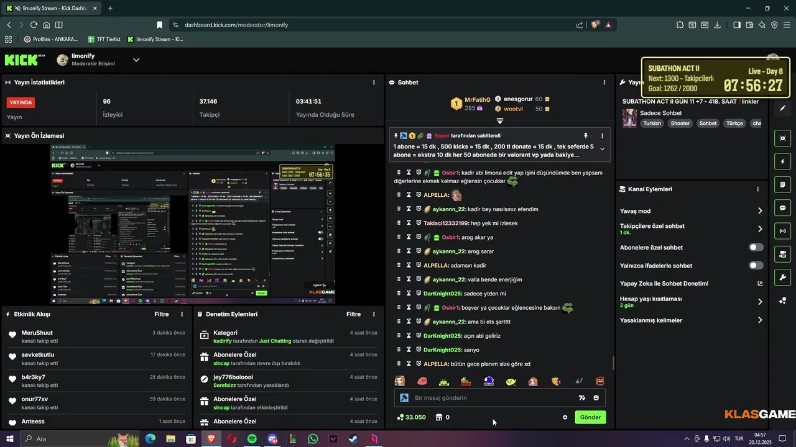Open Steam from the taskbar

click(x=353, y=439)
